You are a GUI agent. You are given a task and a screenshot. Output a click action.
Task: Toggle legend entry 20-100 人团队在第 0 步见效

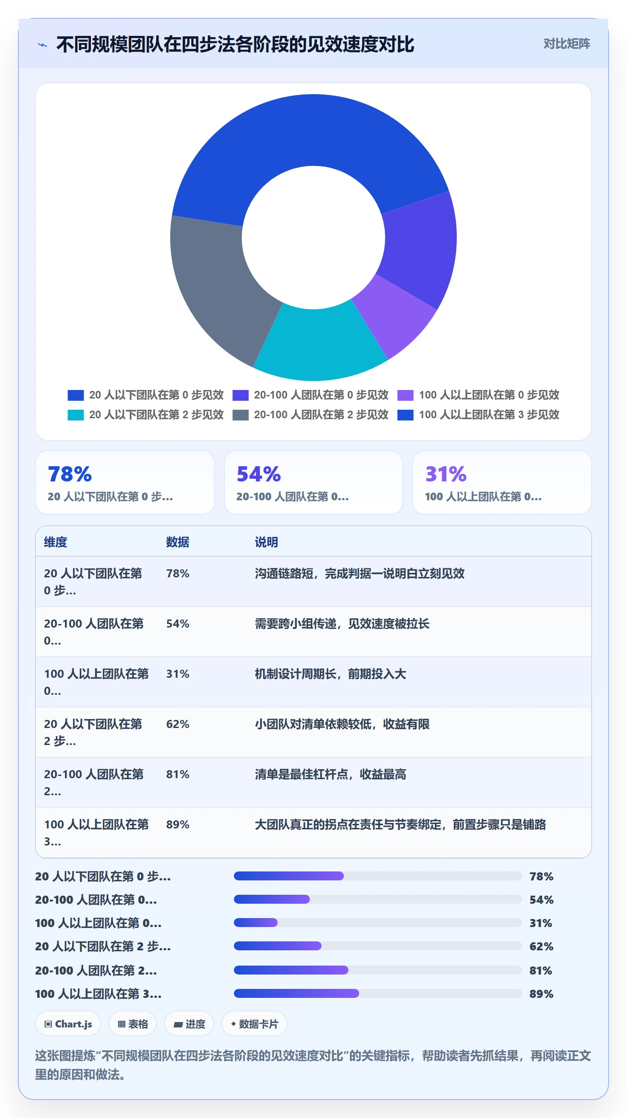pyautogui.click(x=310, y=395)
